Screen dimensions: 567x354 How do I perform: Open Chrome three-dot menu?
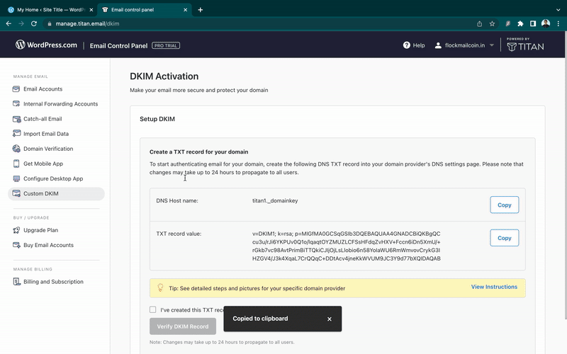point(558,23)
